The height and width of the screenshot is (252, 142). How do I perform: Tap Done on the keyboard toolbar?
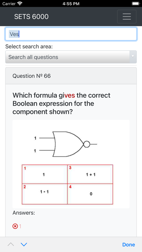click(129, 244)
